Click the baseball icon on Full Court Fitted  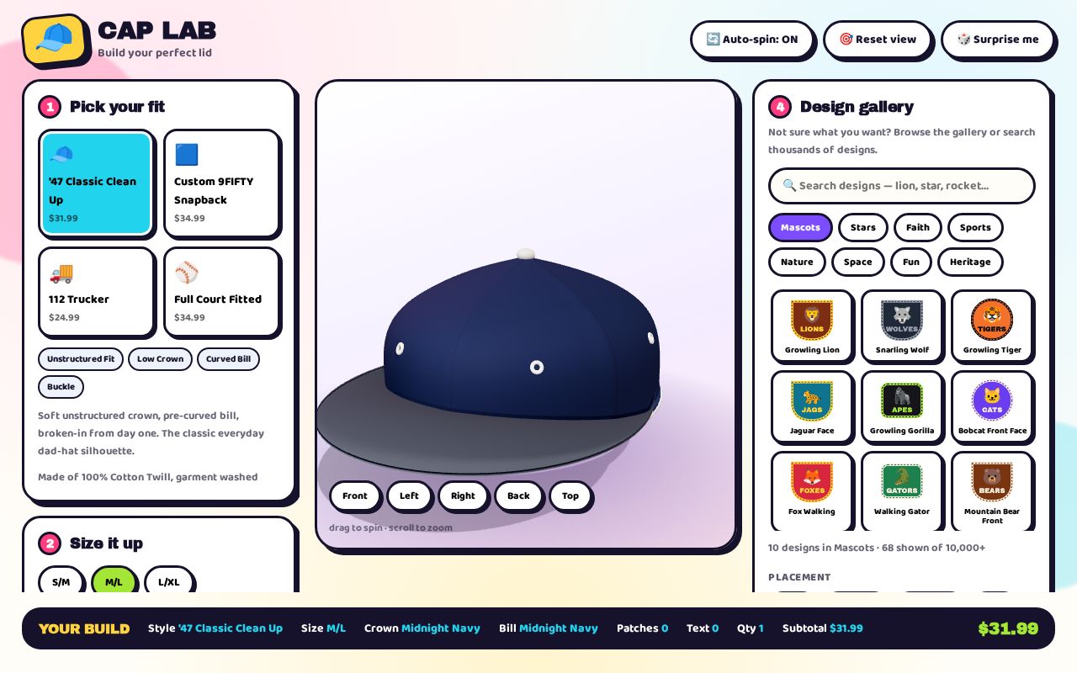pos(187,272)
